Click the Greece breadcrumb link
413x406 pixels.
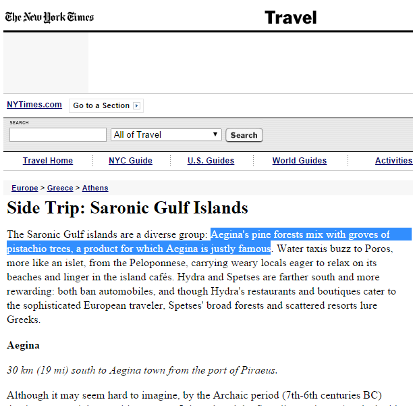click(60, 188)
